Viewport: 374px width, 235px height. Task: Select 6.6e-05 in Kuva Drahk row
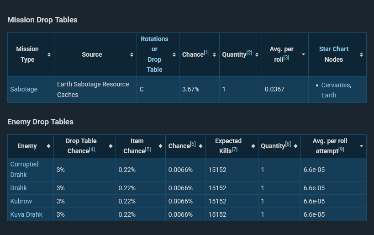point(333,214)
